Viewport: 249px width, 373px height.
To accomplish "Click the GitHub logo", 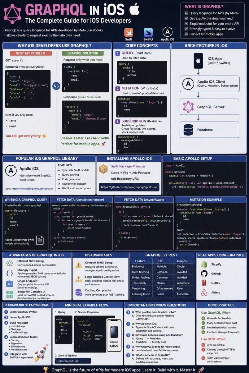I will (204, 274).
